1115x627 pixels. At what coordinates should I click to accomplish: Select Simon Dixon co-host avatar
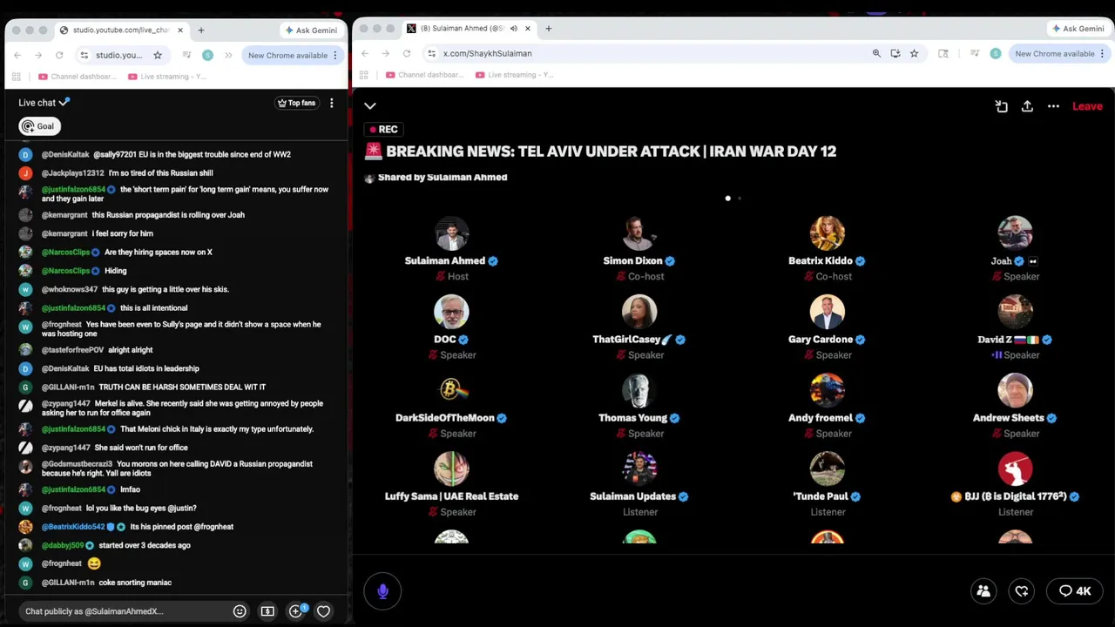coord(639,233)
